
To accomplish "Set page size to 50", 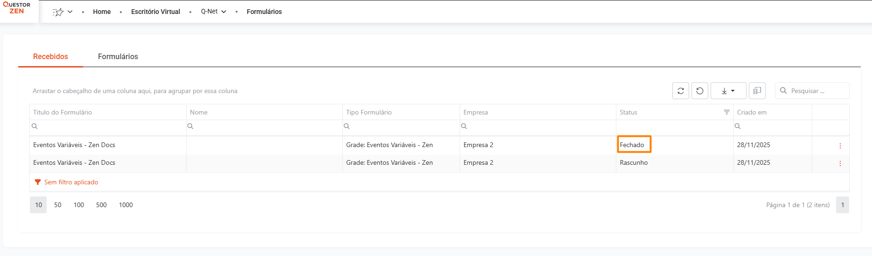I will 58,205.
